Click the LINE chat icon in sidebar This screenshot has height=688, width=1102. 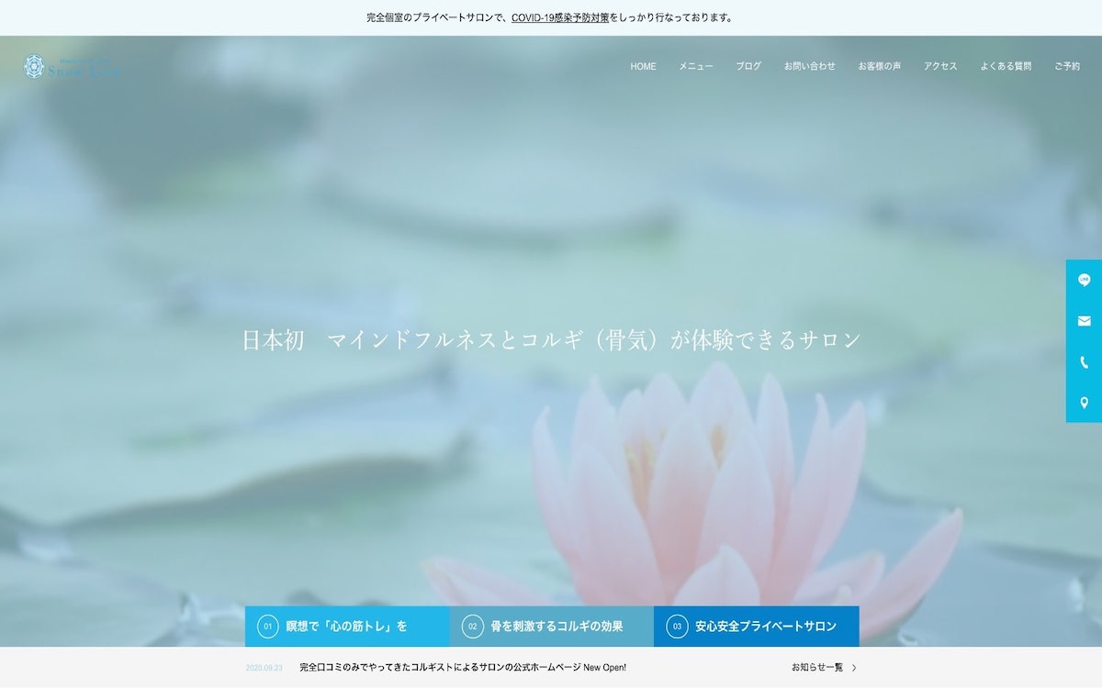pyautogui.click(x=1084, y=280)
